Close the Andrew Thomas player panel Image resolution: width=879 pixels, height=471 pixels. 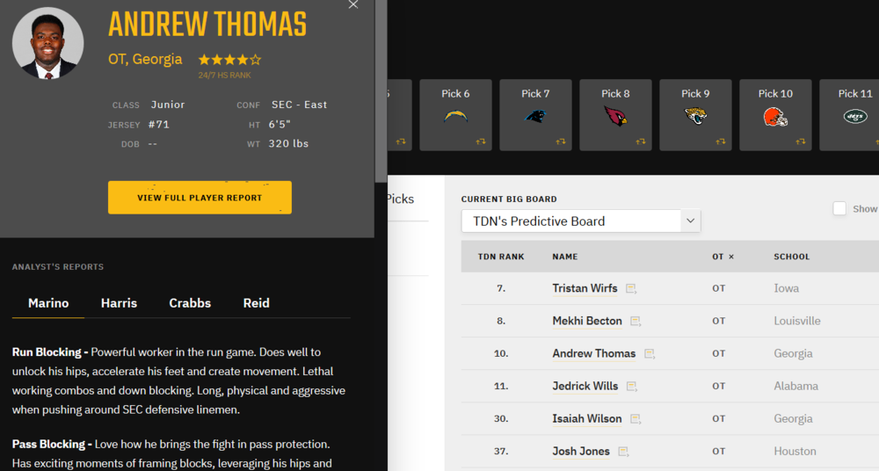point(353,4)
